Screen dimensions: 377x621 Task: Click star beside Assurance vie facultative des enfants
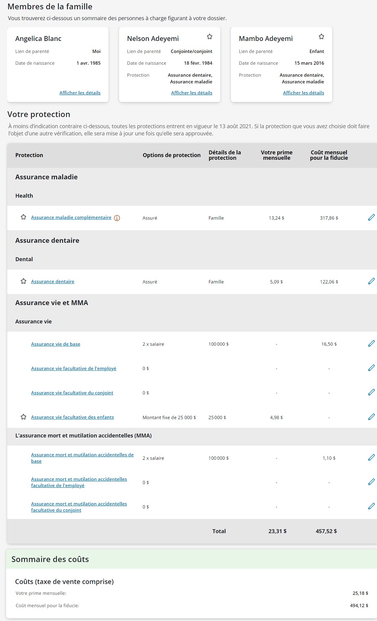[x=23, y=417]
